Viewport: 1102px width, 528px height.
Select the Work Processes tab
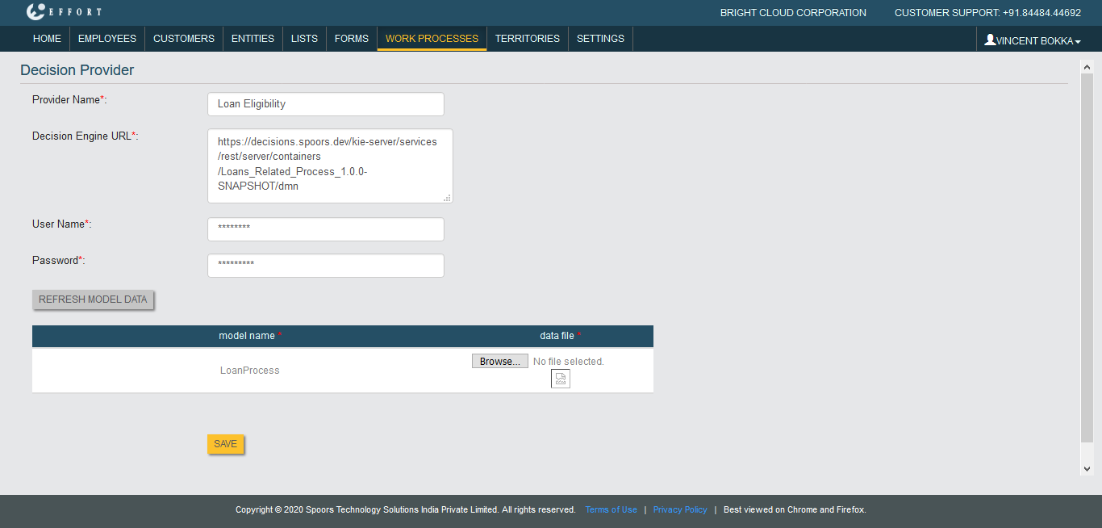tap(432, 39)
